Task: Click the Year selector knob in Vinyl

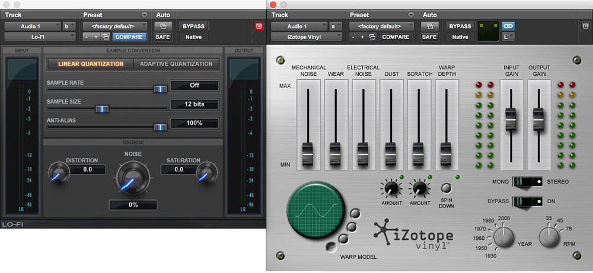Action: tap(504, 237)
